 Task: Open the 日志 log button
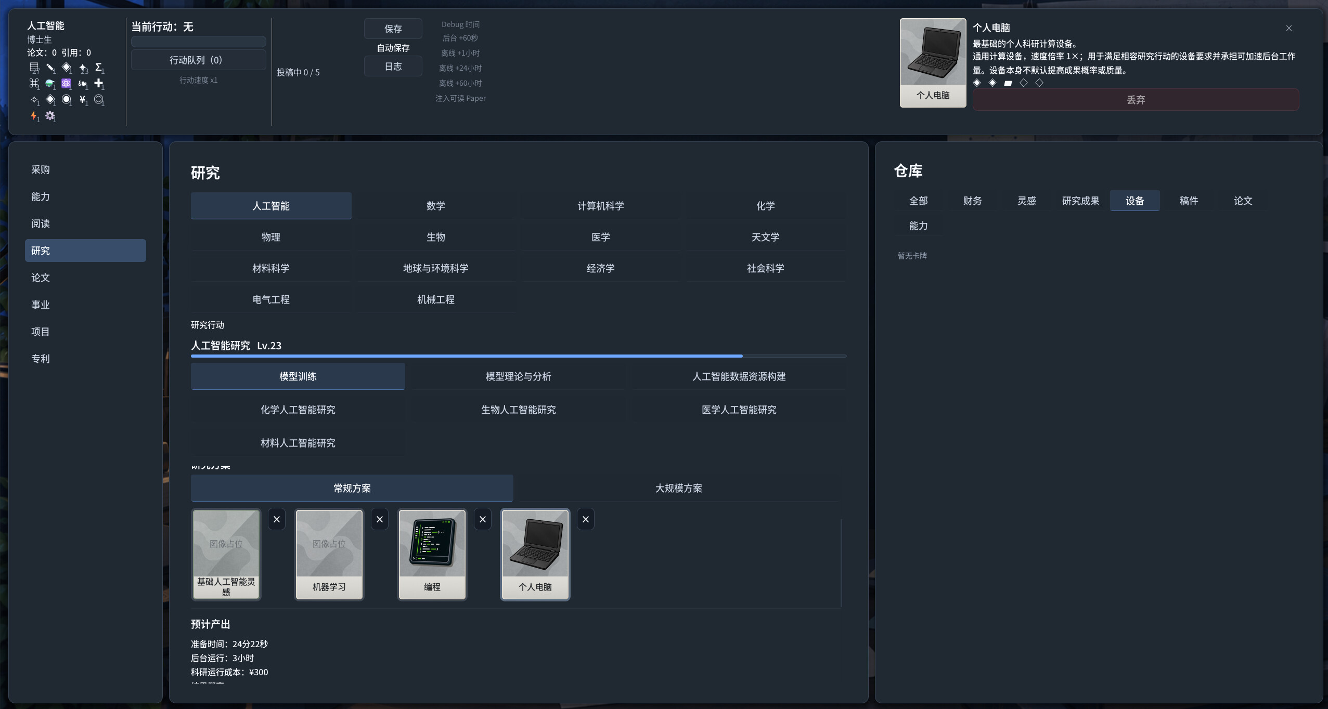click(393, 67)
